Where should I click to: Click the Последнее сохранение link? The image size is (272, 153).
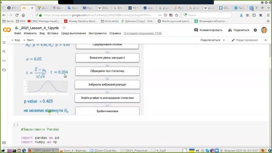pos(143,33)
